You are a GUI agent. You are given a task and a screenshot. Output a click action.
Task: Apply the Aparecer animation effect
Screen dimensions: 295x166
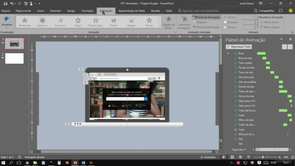tap(42, 22)
